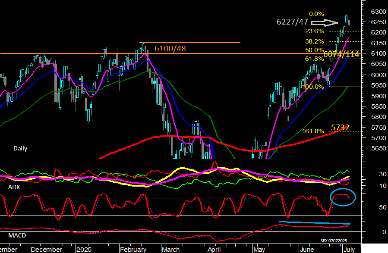Click the oscillator scale value 50
The width and height of the screenshot is (388, 253).
pos(383,207)
